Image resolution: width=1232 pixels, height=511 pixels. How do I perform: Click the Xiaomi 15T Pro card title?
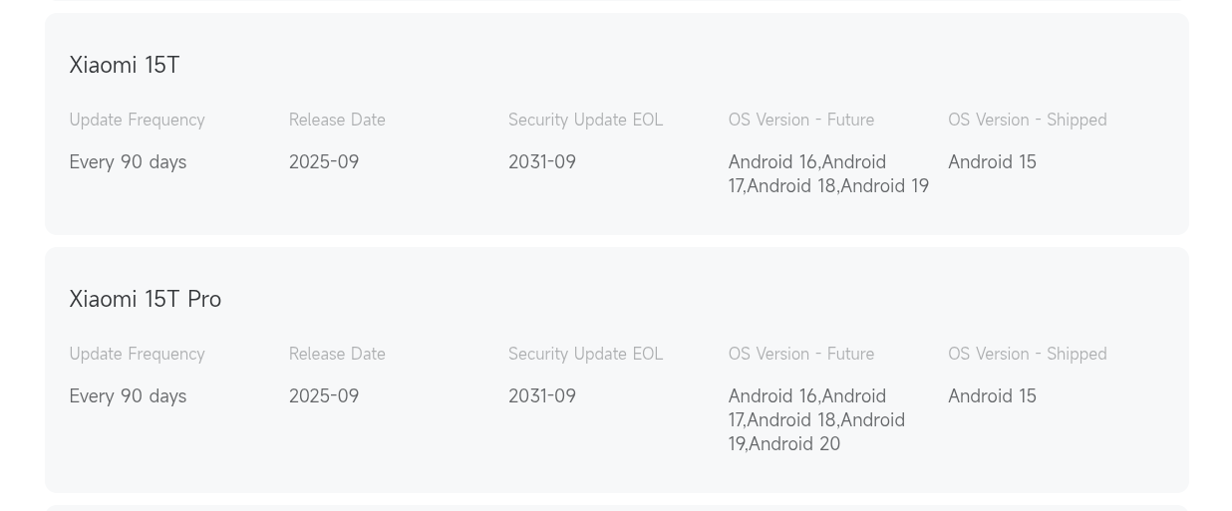click(x=146, y=299)
